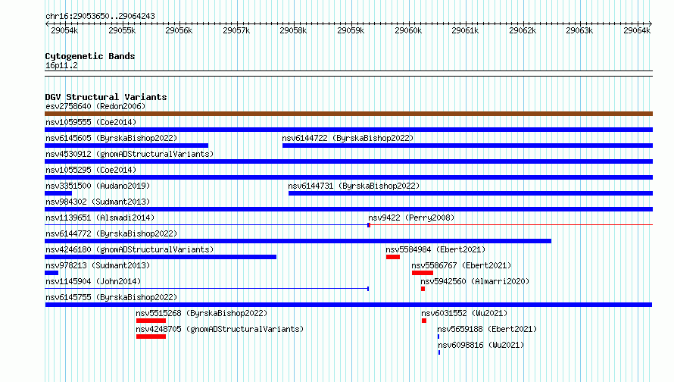This screenshot has height=382, width=674.
Task: Click the tiny blue nsv6098816 marker
Action: [439, 352]
